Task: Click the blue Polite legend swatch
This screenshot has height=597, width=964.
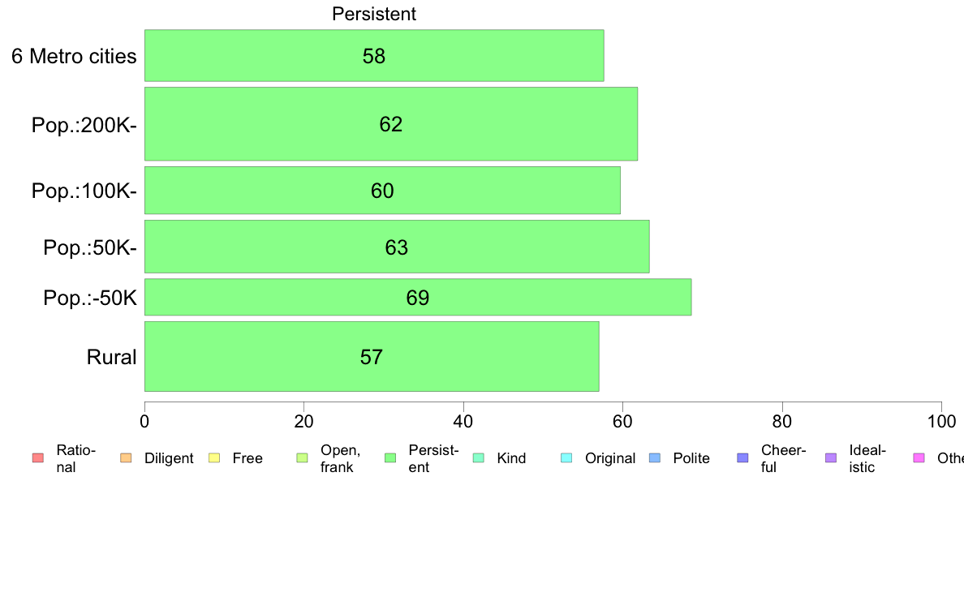Action: point(655,458)
